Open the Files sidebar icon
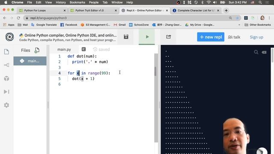This screenshot has height=154, width=274. (6, 52)
